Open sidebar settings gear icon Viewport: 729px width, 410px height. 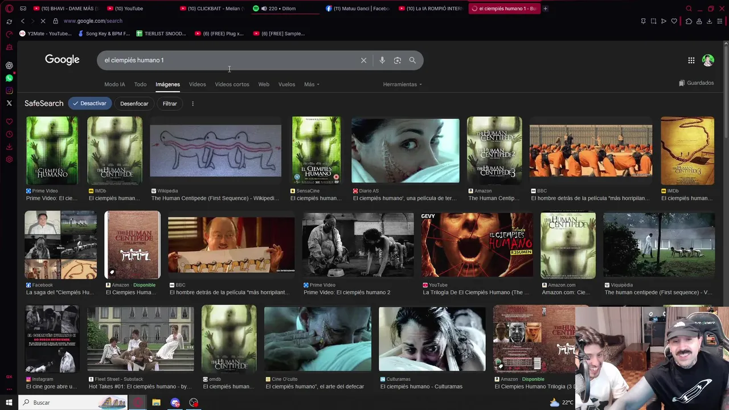pos(9,159)
